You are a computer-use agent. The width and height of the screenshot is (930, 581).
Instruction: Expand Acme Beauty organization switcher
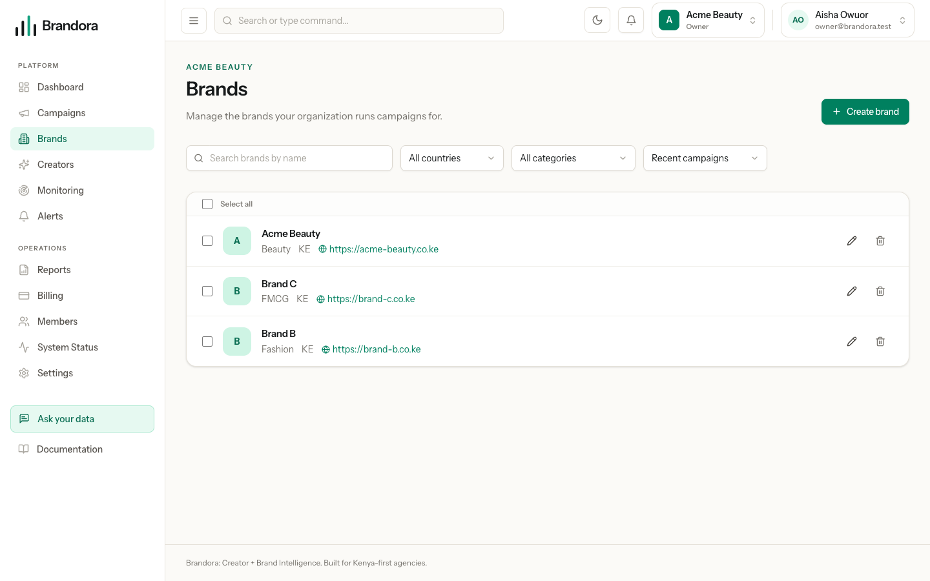click(x=708, y=20)
